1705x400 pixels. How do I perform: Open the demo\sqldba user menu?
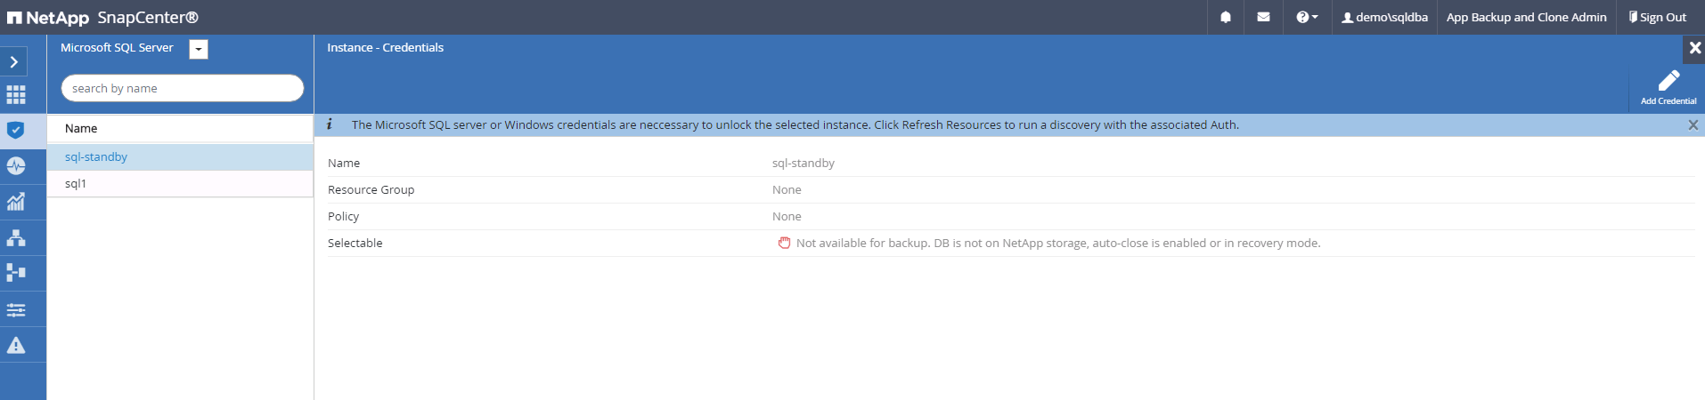click(1384, 17)
